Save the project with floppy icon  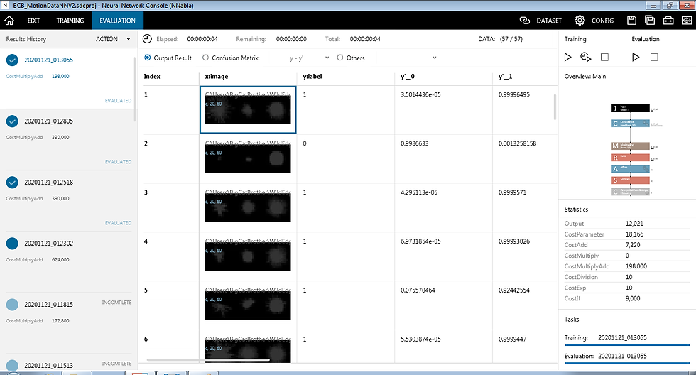[631, 21]
